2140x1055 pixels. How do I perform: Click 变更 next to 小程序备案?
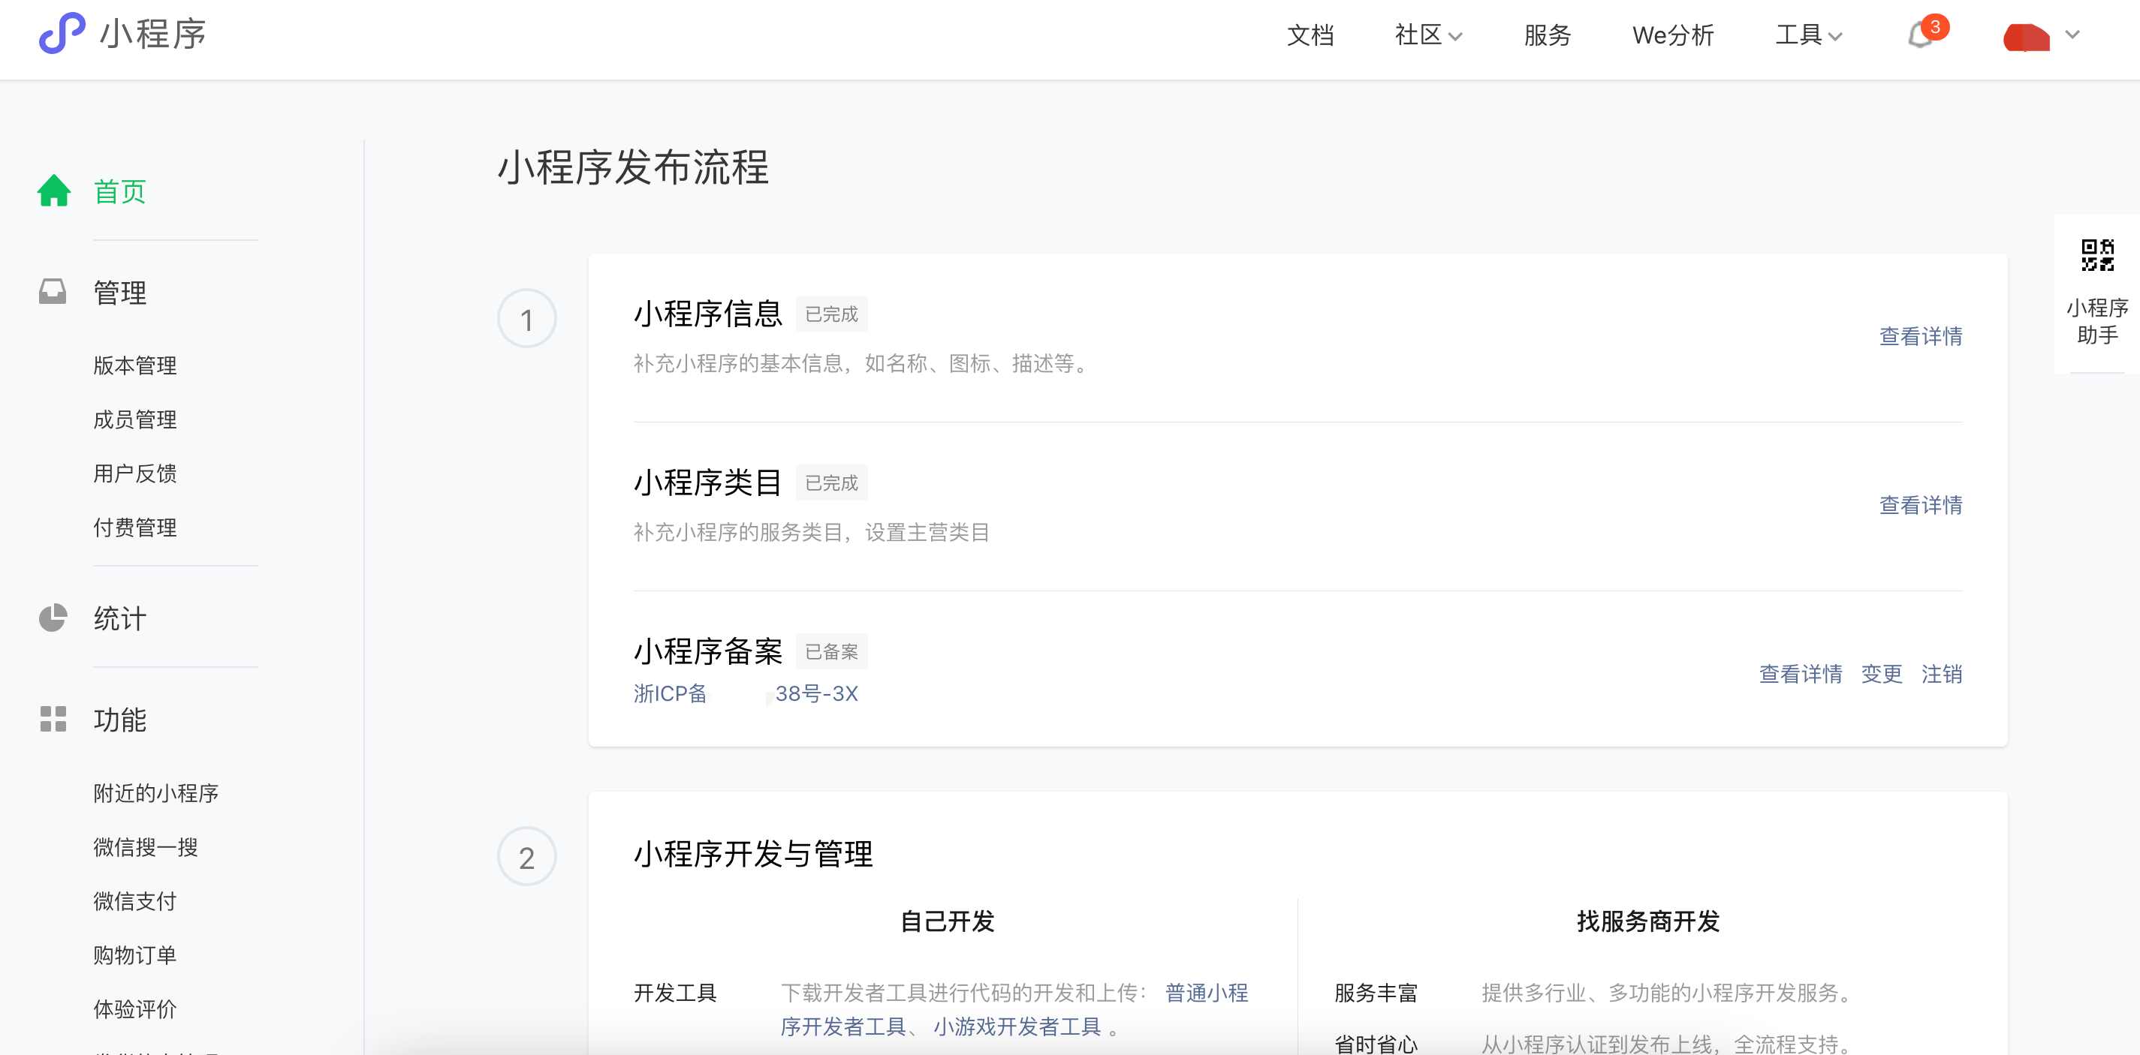(x=1881, y=674)
